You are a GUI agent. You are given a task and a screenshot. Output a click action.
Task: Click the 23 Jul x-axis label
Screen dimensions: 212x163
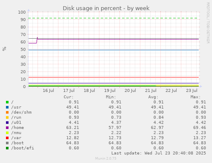[192, 90]
